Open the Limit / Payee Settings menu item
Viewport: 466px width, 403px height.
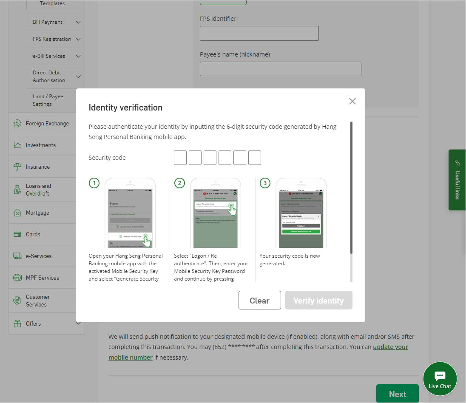click(48, 100)
